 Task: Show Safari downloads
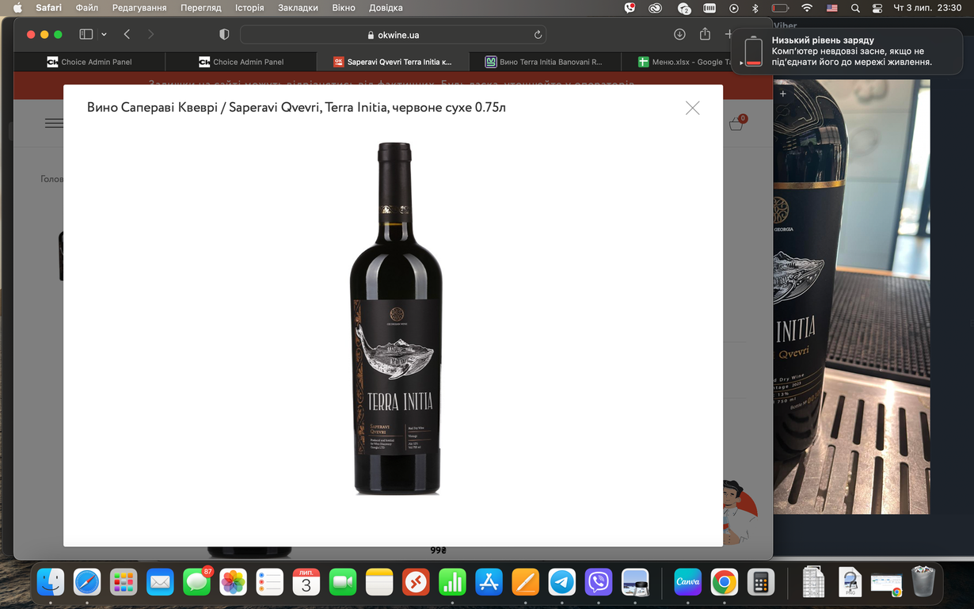[679, 35]
